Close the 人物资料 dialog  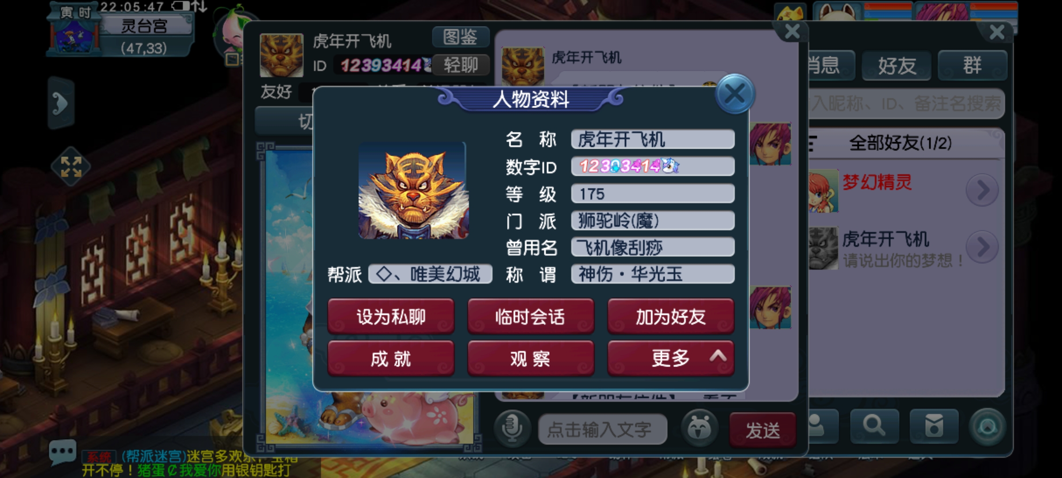tap(735, 94)
